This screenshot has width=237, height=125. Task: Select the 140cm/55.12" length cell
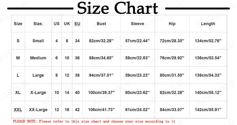tap(208, 92)
